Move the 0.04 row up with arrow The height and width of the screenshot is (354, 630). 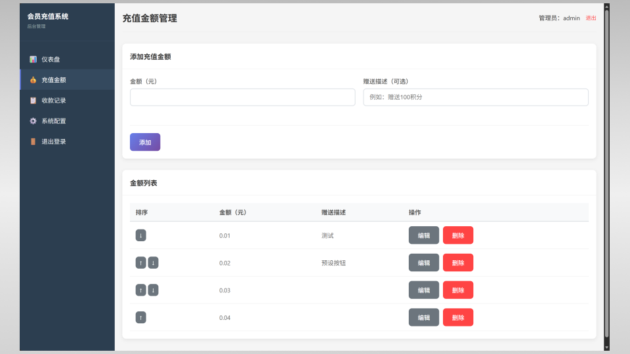(140, 318)
